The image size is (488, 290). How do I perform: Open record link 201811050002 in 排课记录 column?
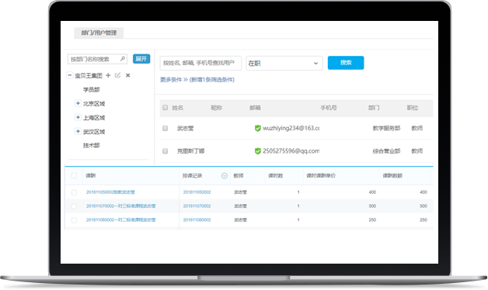(x=197, y=192)
